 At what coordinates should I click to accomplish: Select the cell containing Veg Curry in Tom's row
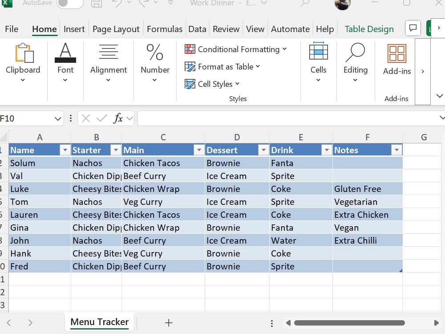coord(163,202)
